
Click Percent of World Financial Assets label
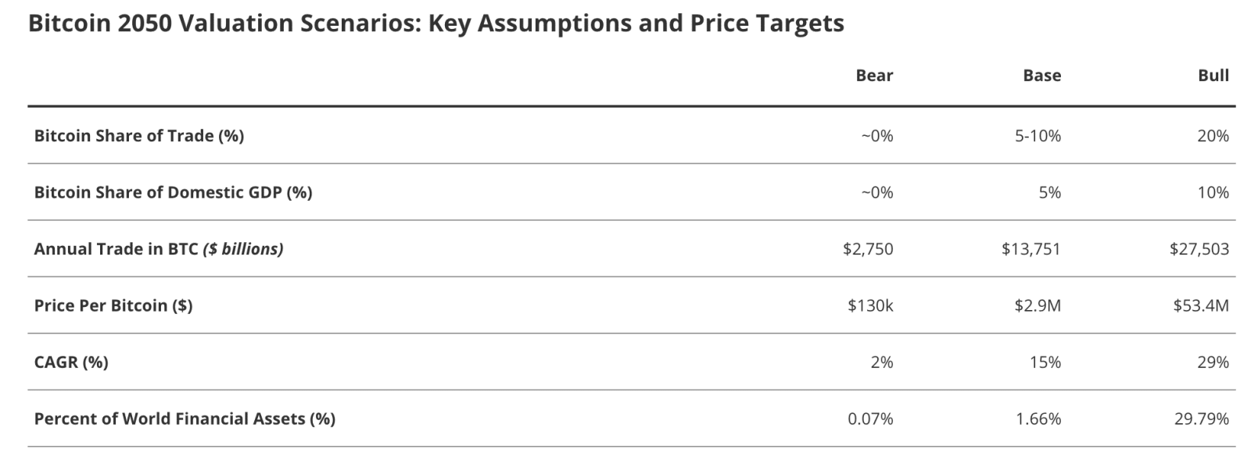click(185, 419)
